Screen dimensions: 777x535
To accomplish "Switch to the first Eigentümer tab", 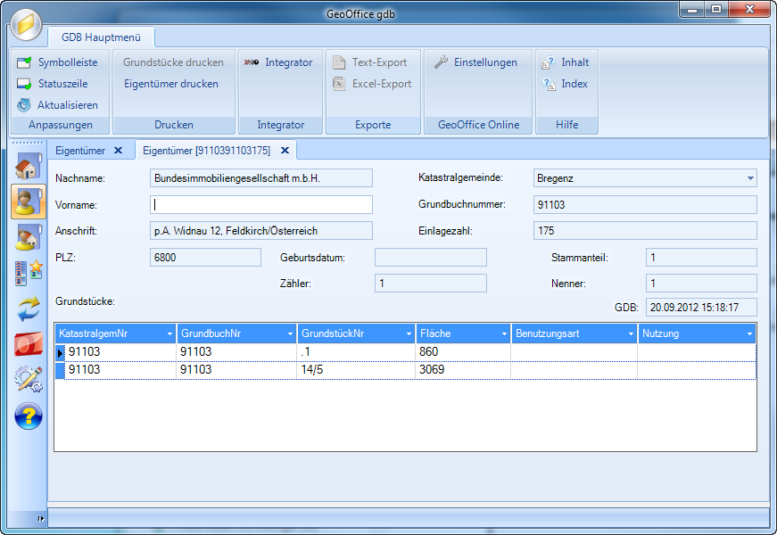I will tap(80, 151).
